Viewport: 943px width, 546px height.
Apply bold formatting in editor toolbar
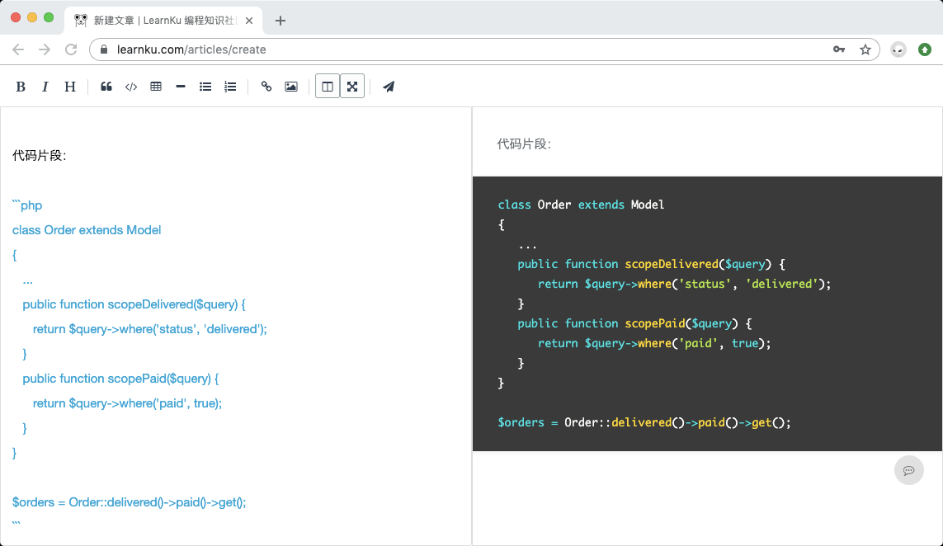click(x=21, y=87)
